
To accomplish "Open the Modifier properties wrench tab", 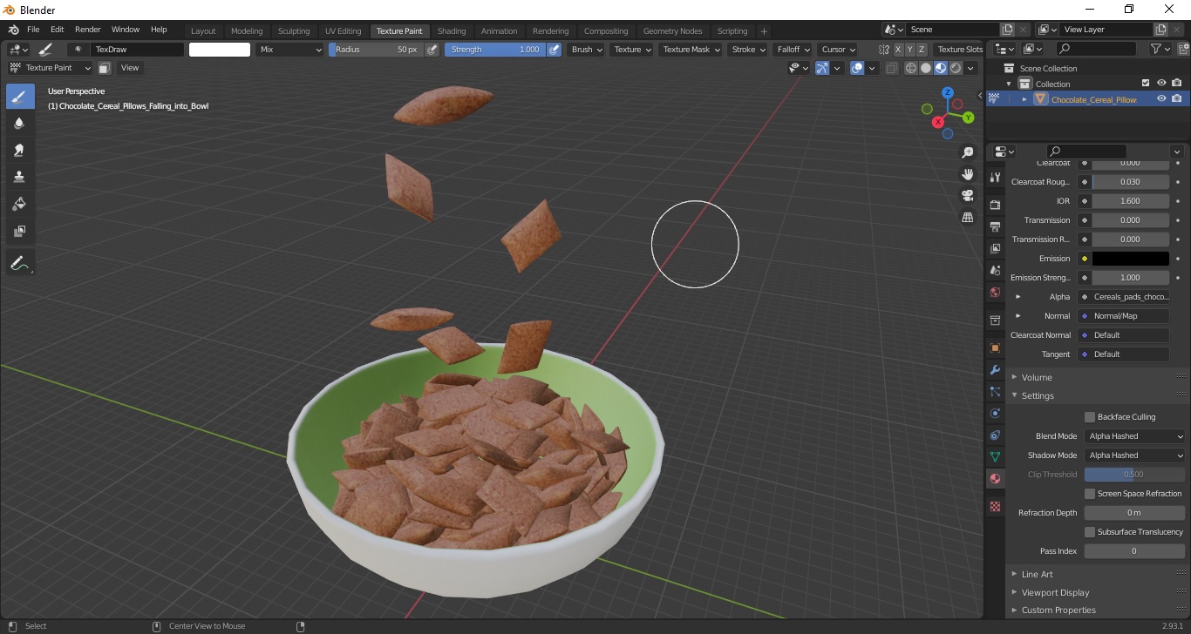I will click(x=995, y=370).
